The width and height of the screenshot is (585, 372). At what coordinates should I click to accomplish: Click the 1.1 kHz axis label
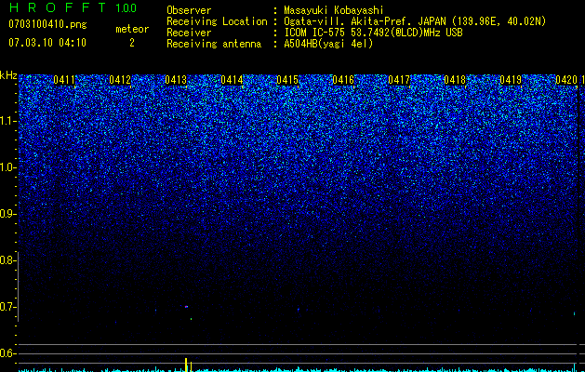(8, 121)
